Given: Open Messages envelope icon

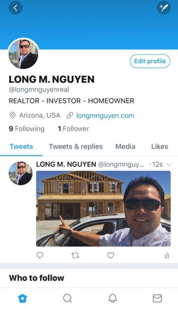Looking at the screenshot, I should tap(157, 298).
